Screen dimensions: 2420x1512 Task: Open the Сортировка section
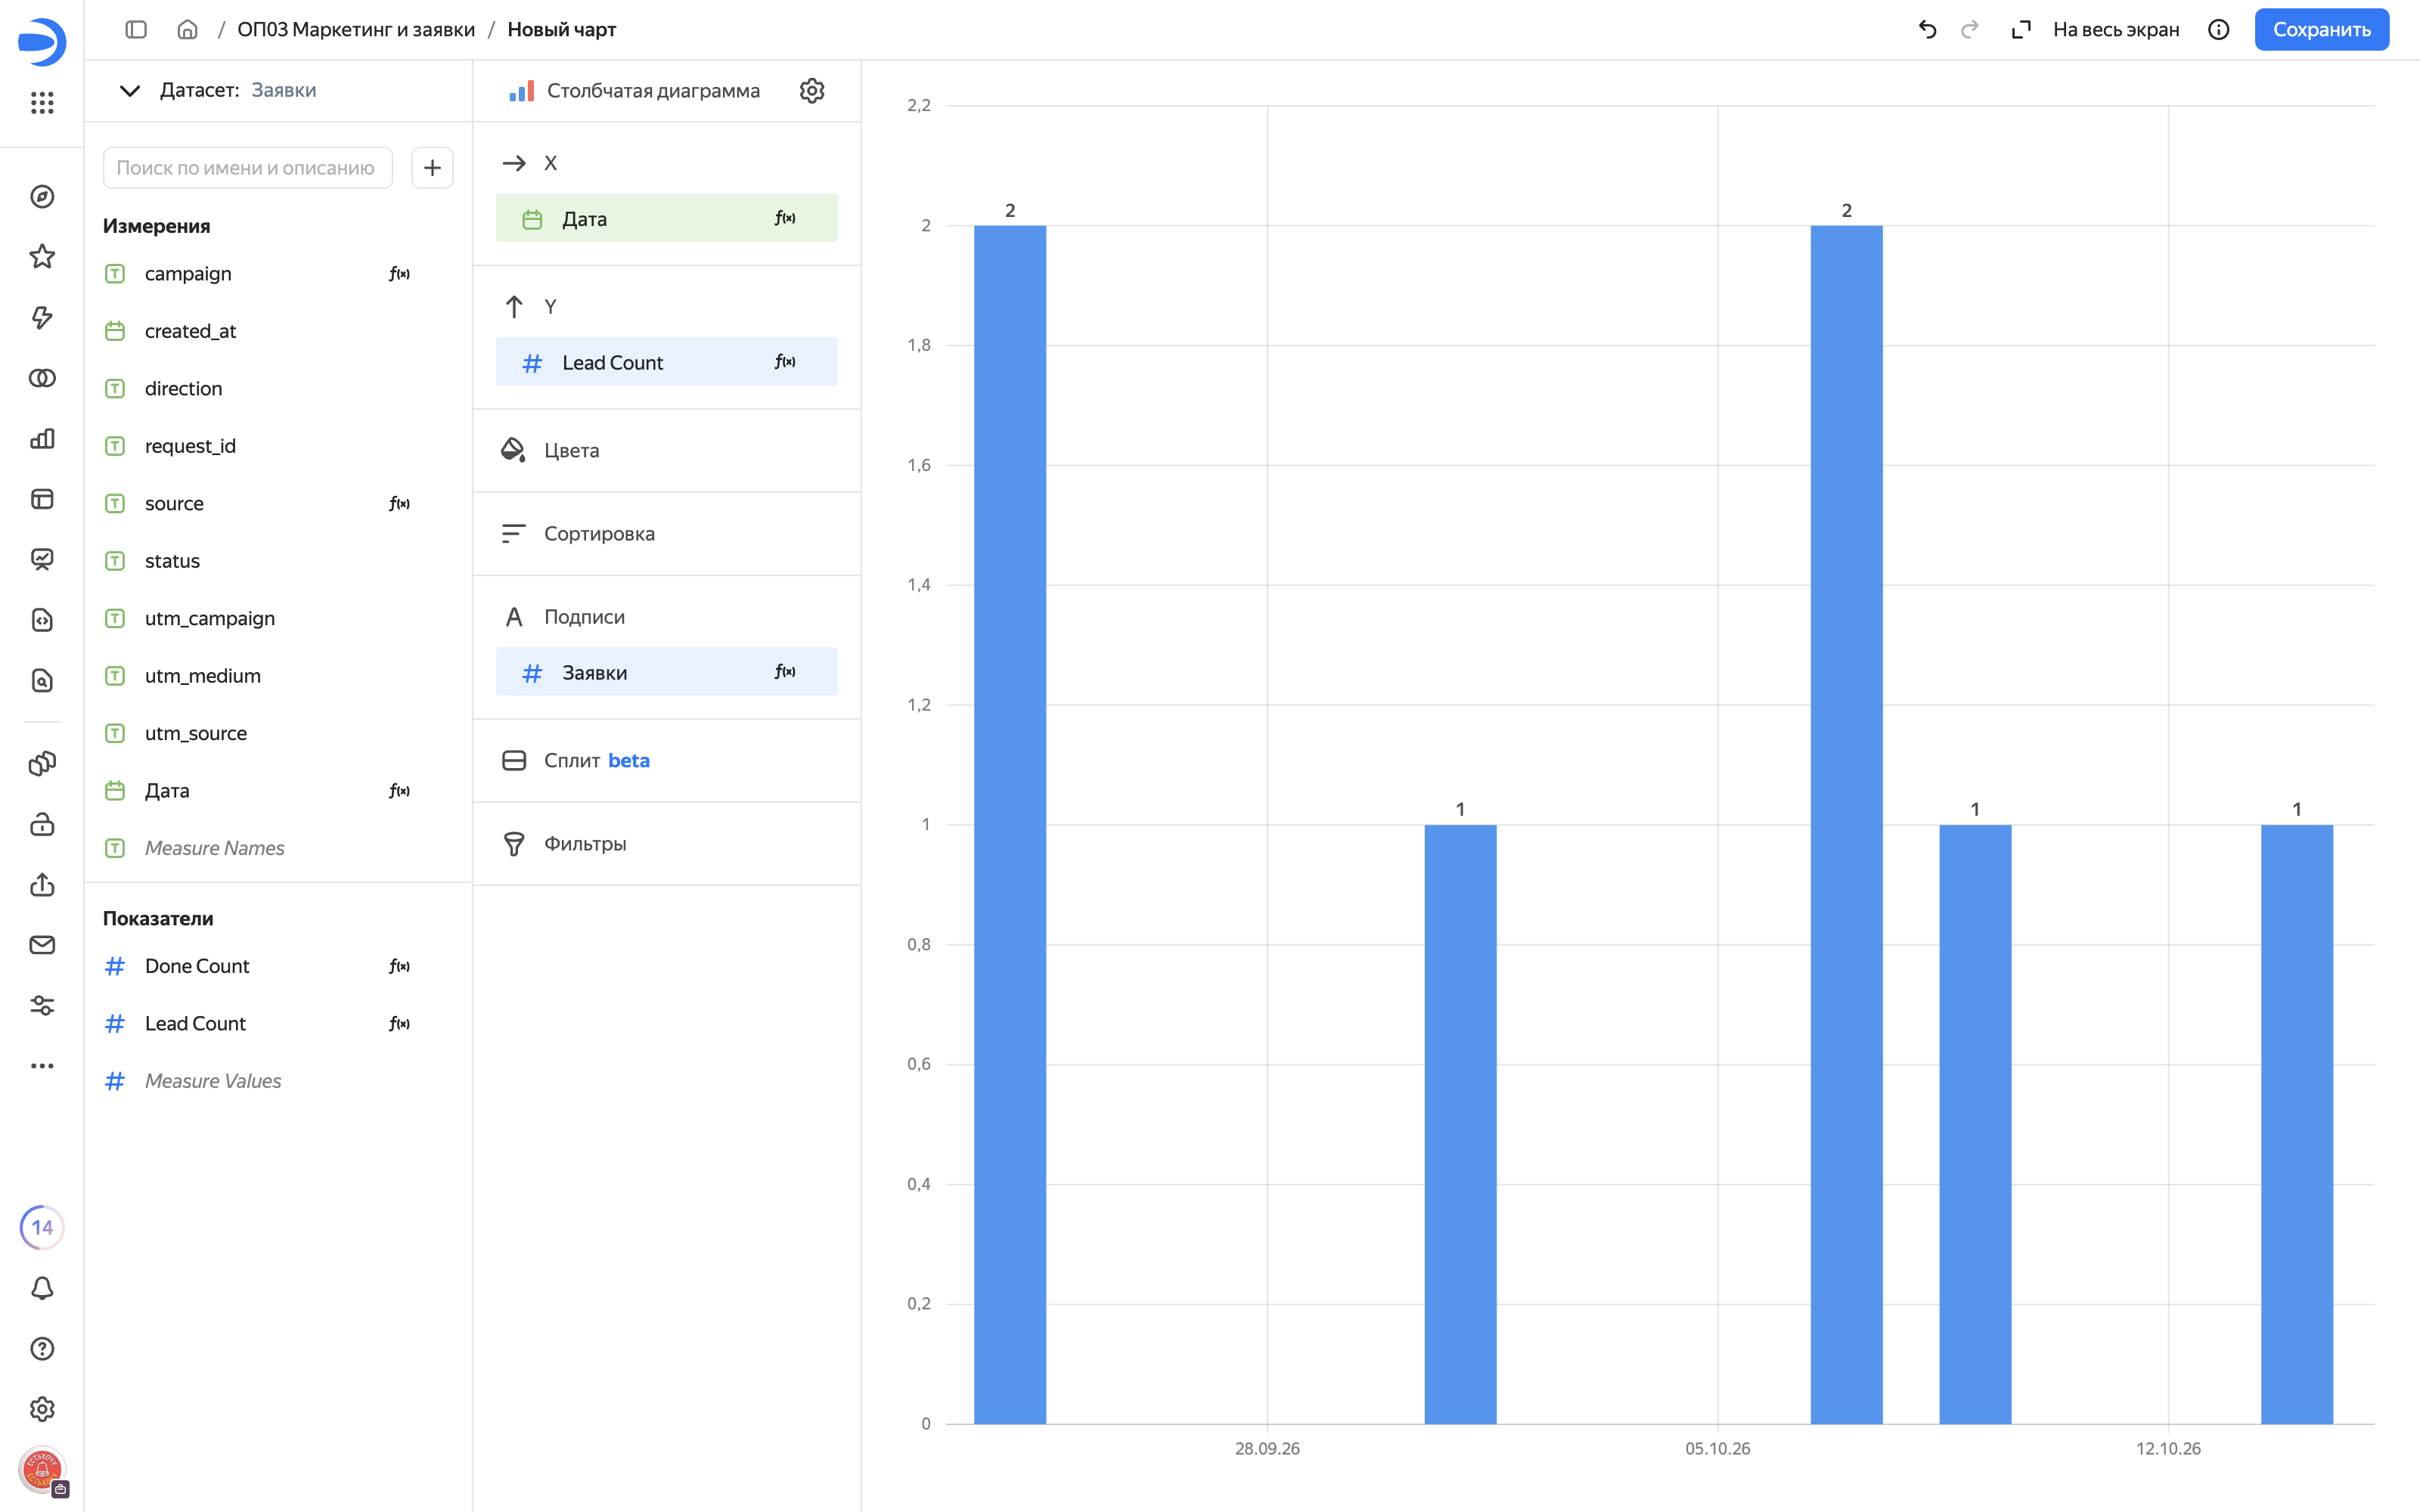point(667,534)
